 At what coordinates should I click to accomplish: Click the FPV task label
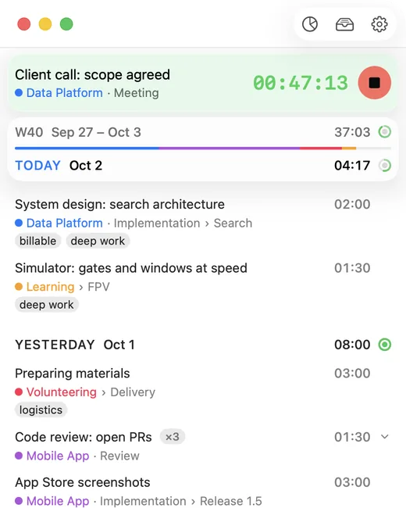click(x=98, y=287)
